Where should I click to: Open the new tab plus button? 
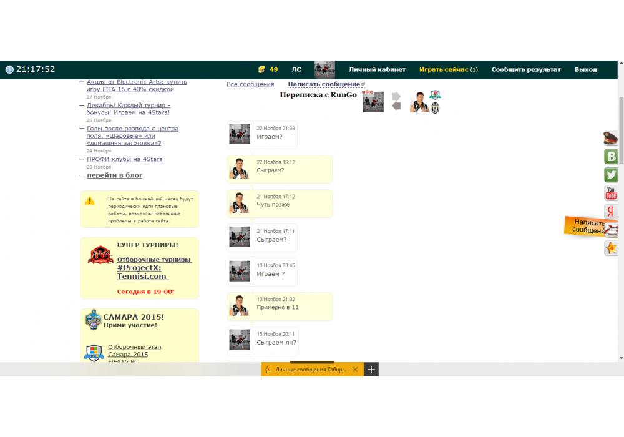(x=371, y=370)
